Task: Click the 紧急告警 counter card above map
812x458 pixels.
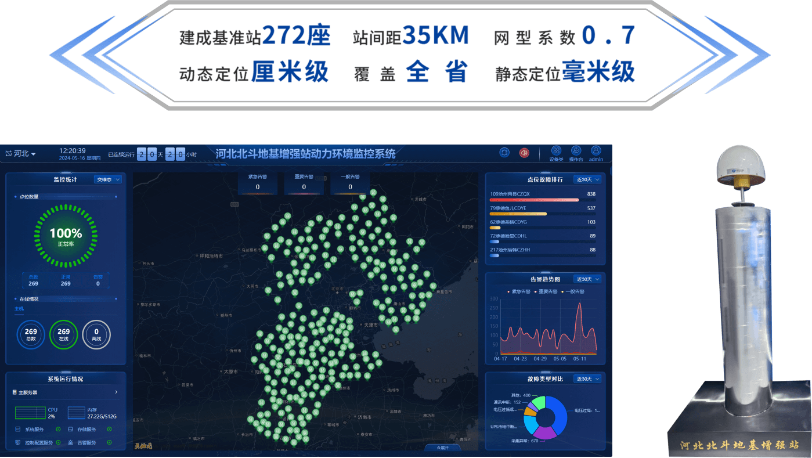Action: point(258,182)
